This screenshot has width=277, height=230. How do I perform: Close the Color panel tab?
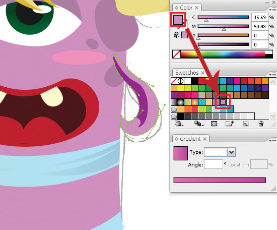click(196, 8)
